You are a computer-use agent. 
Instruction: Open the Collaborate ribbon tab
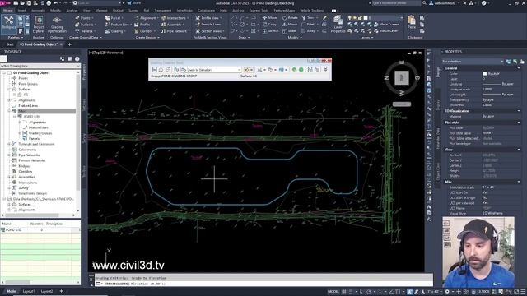click(x=206, y=11)
